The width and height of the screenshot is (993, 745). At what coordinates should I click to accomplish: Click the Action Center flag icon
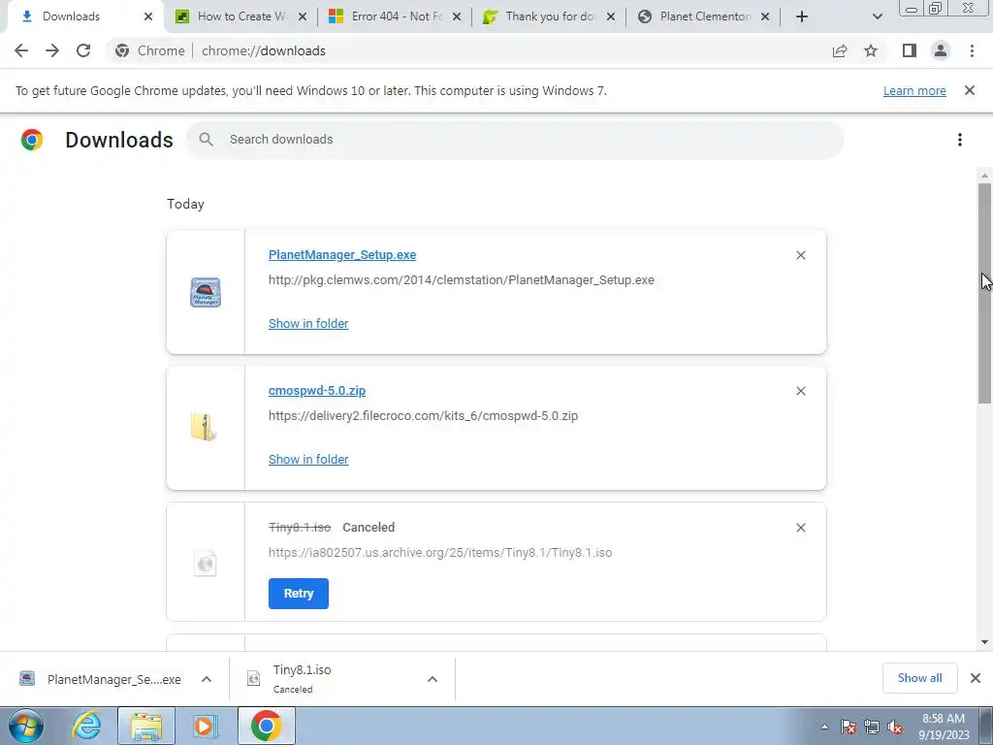849,727
